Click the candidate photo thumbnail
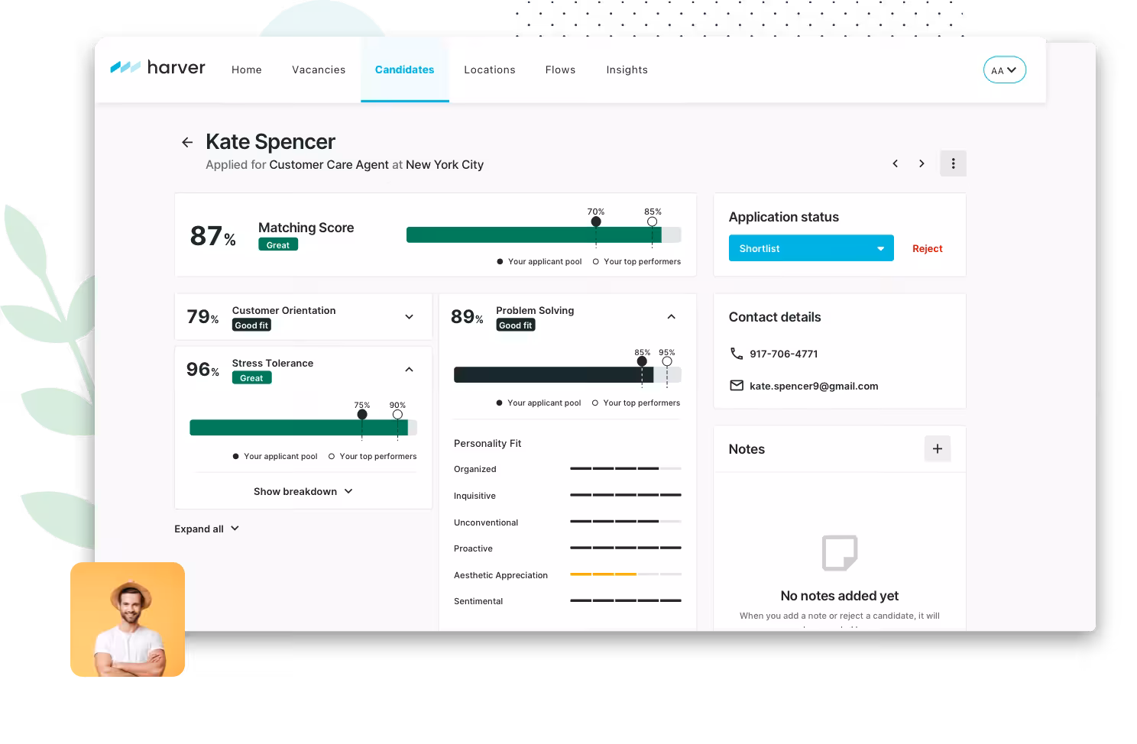The height and width of the screenshot is (744, 1137). click(x=128, y=619)
